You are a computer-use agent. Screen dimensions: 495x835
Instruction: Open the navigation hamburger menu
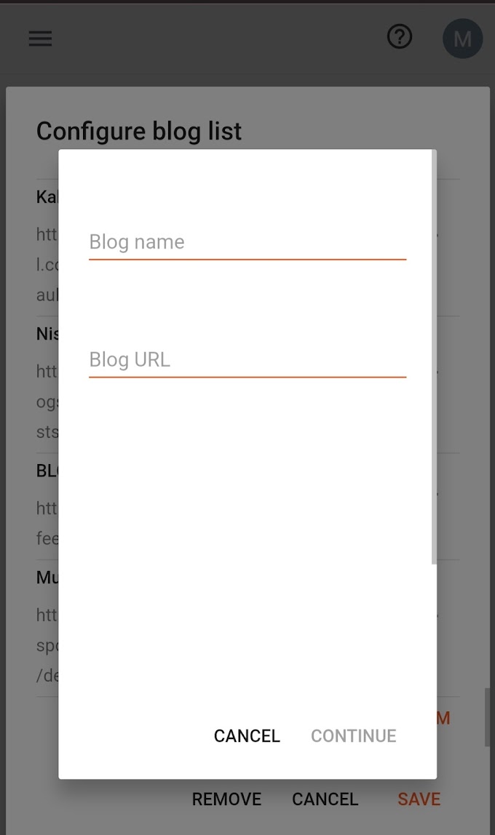[40, 38]
